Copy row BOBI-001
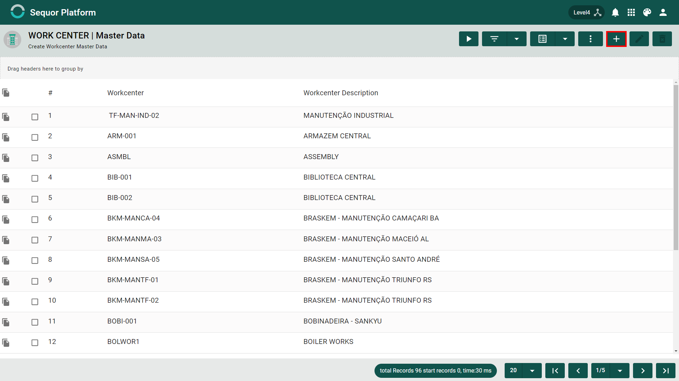 6,322
